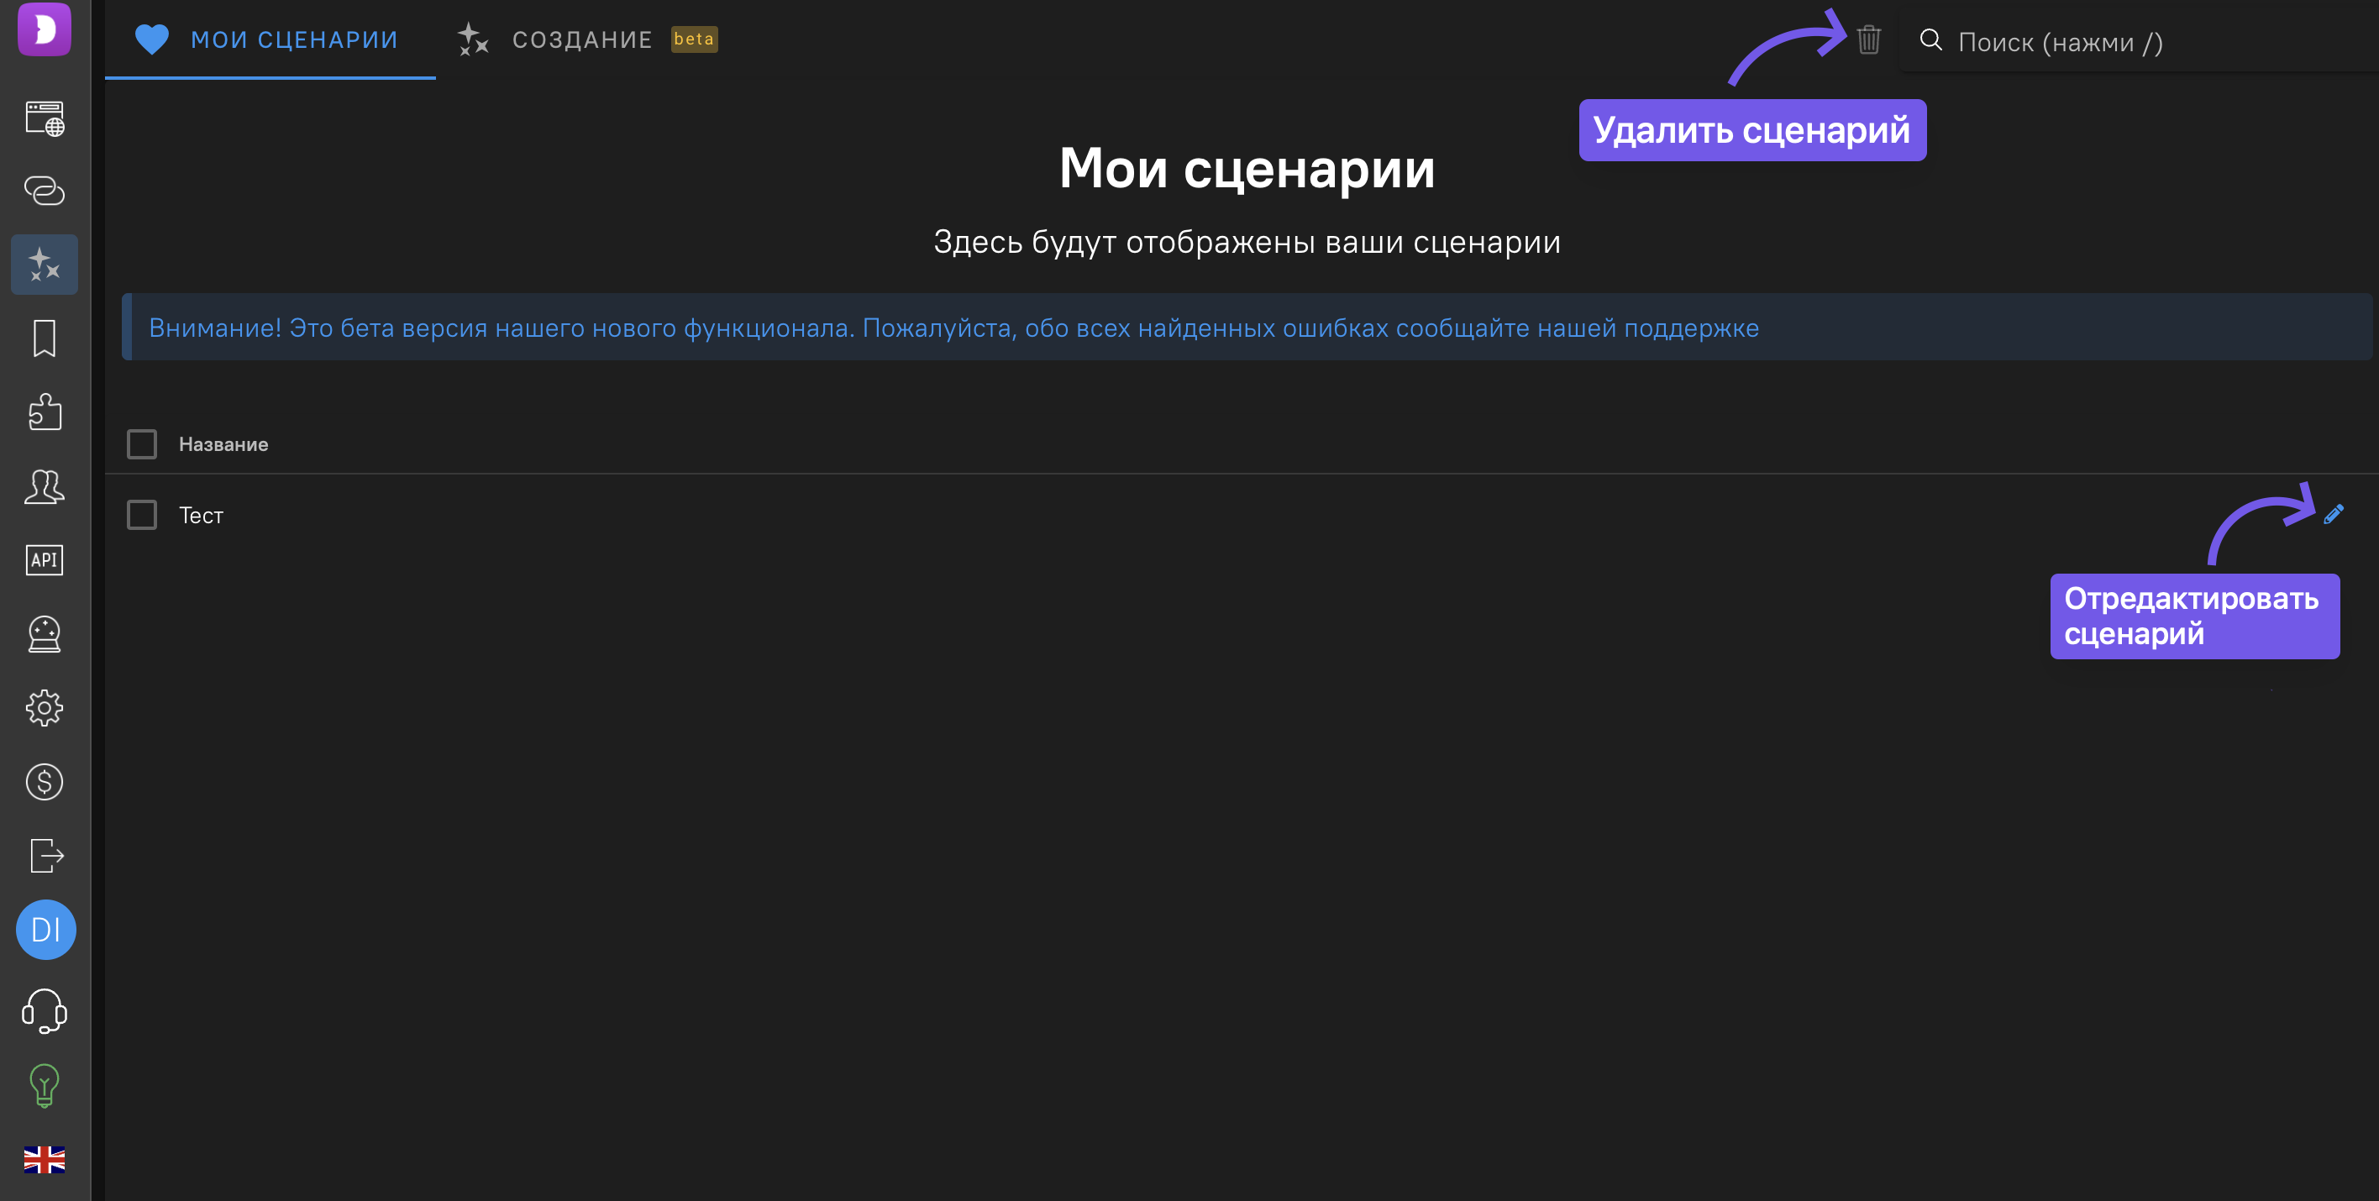
Task: Open the bookmarks section in sidebar
Action: coord(44,338)
